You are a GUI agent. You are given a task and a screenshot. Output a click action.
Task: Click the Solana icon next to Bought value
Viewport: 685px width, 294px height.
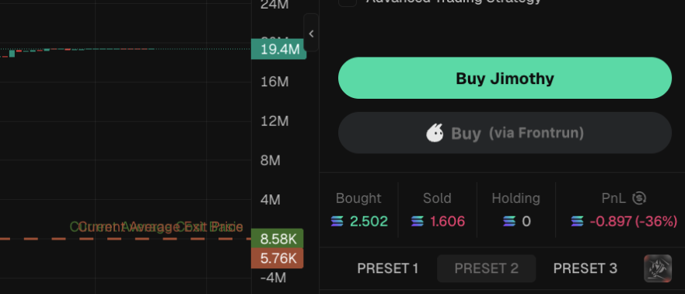[337, 222]
